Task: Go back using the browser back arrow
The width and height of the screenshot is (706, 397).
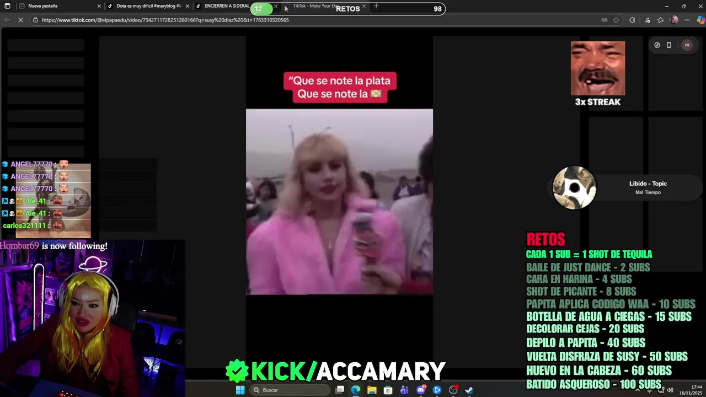Action: [7, 20]
